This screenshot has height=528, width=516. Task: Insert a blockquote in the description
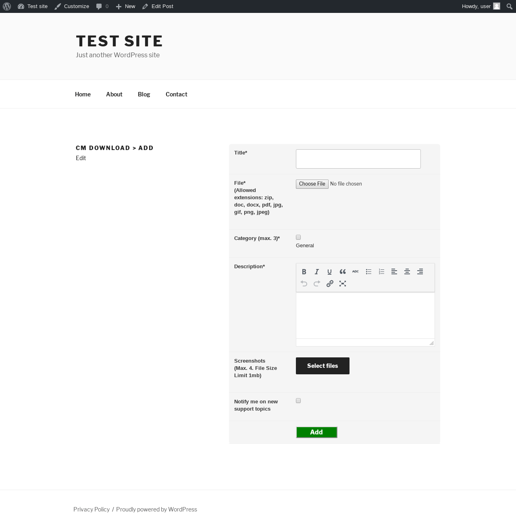tap(343, 271)
